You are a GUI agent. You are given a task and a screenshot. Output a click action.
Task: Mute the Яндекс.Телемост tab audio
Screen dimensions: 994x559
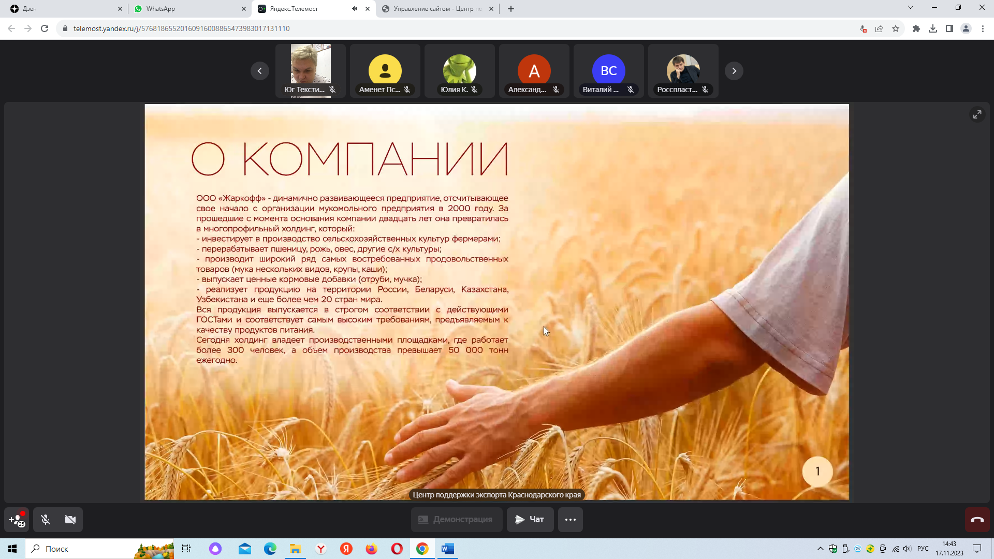tap(354, 9)
